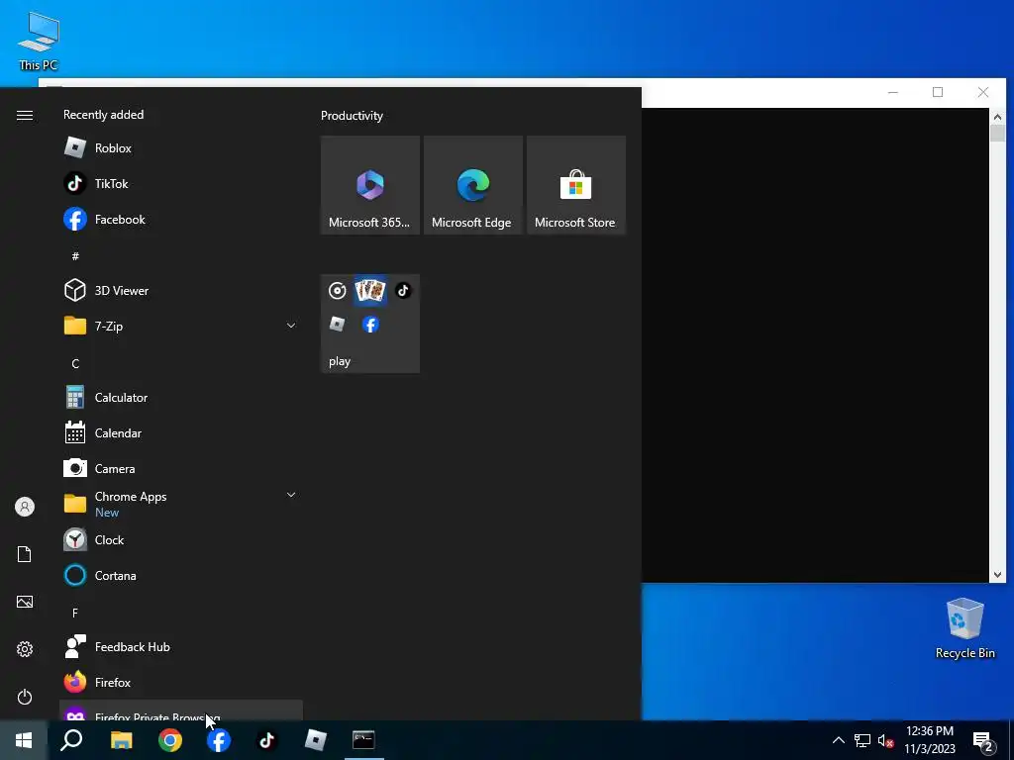Expand the Chrome Apps chevron
1014x760 pixels.
[x=291, y=495]
